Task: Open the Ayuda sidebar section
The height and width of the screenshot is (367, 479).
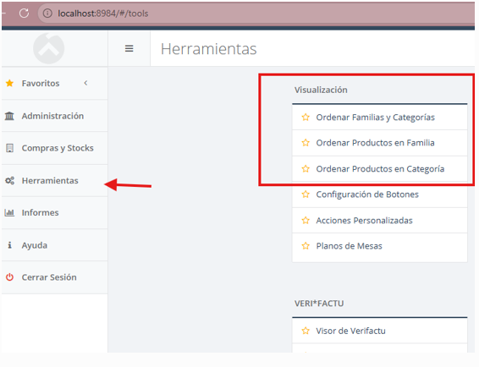Action: (55, 245)
